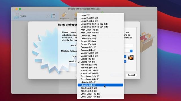181x101 pixels.
Task: Choose Ubuntu (32-bit) from list
Action: point(100,82)
